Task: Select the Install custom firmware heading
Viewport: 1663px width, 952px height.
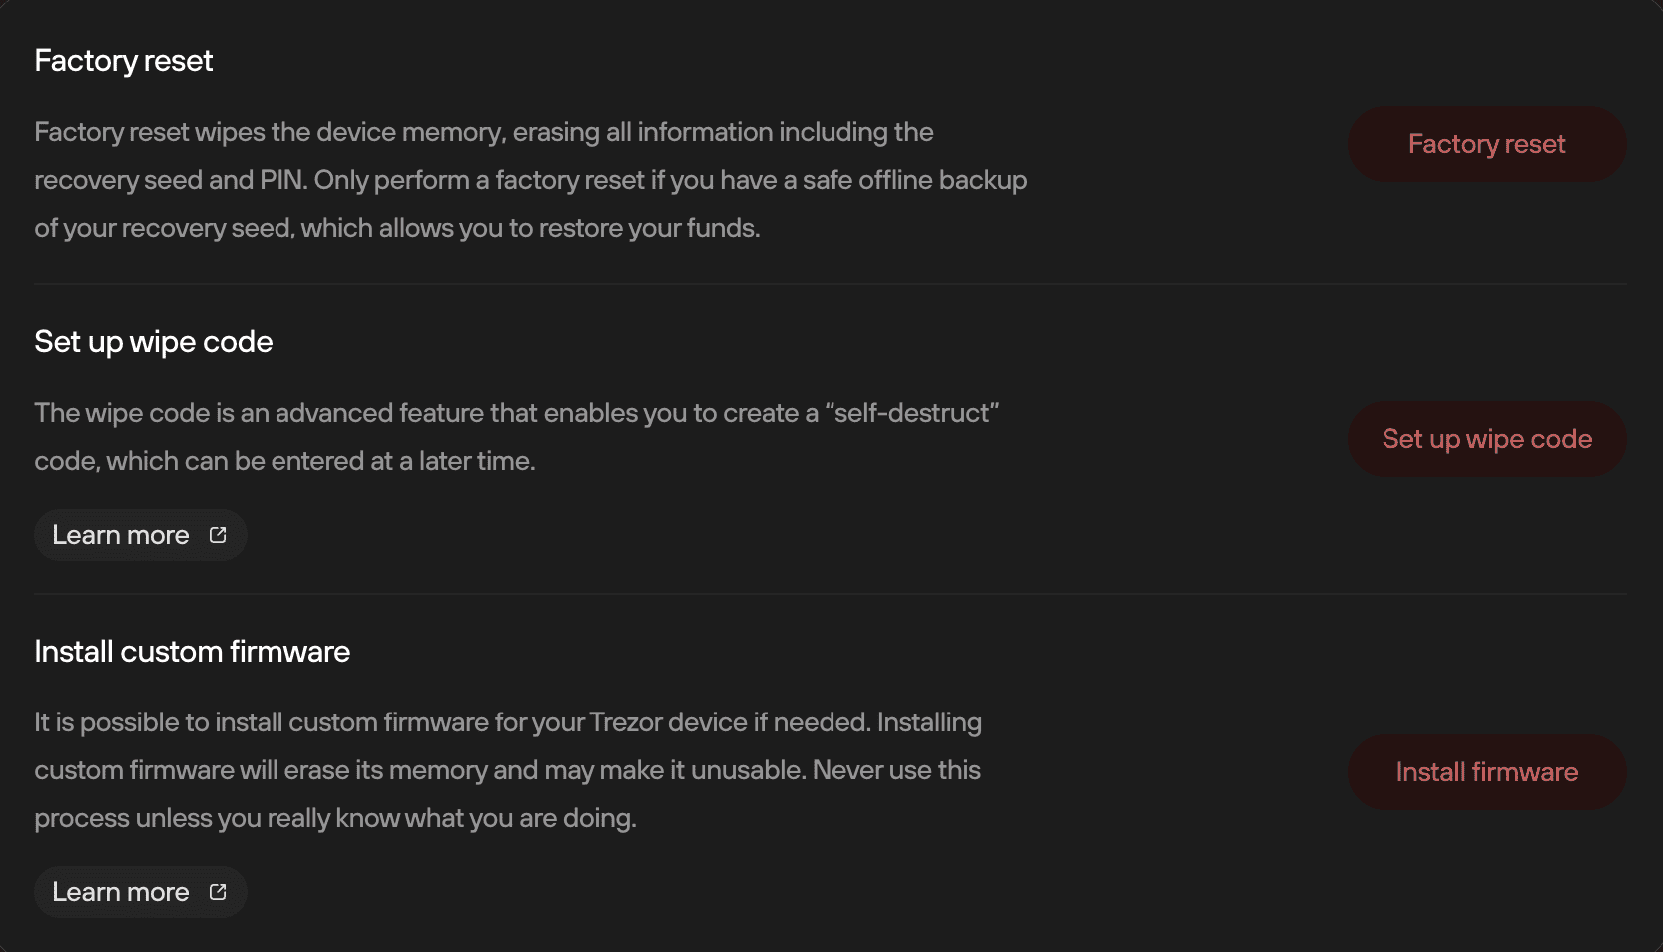Action: [193, 652]
